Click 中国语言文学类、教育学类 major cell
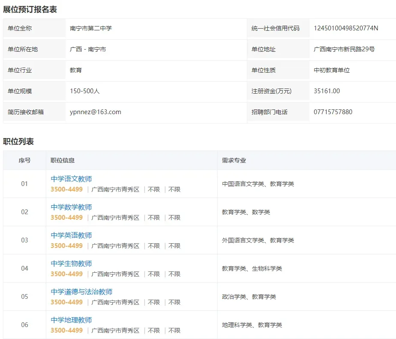 pos(258,184)
